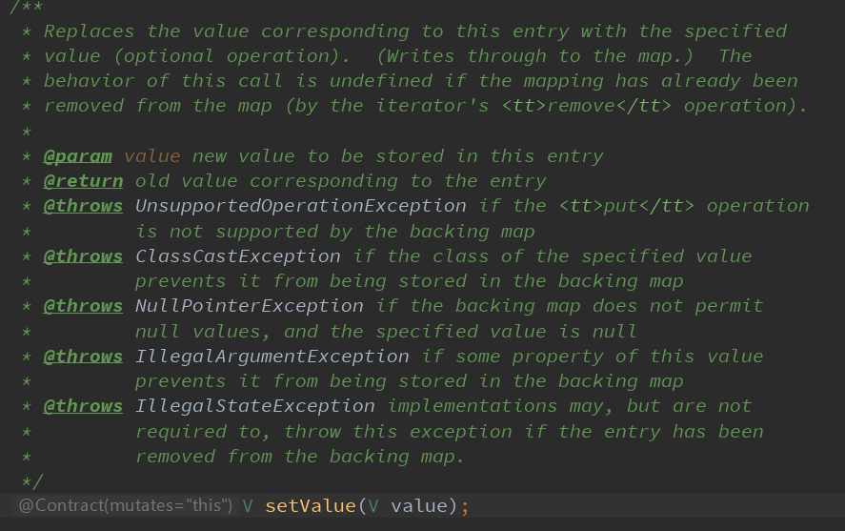This screenshot has width=845, height=531.
Task: Click the @Contract(mutates="this") inlay hint
Action: (125, 505)
